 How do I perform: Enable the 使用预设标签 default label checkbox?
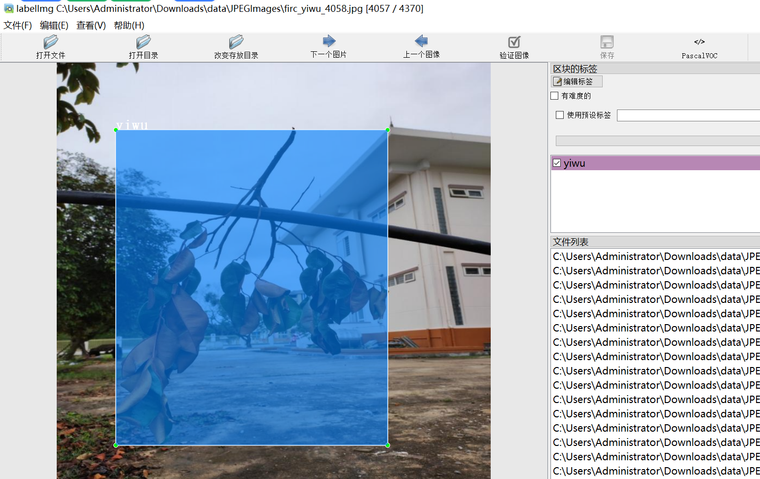(560, 115)
